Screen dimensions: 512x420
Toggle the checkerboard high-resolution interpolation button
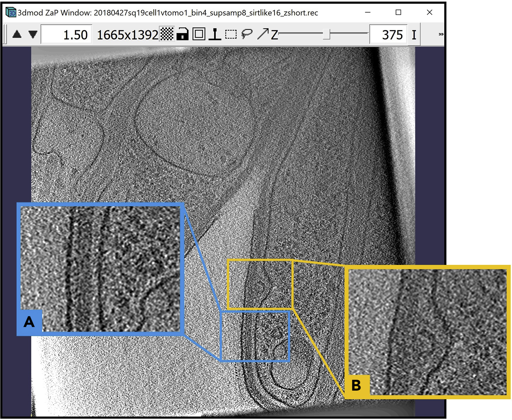(x=167, y=34)
